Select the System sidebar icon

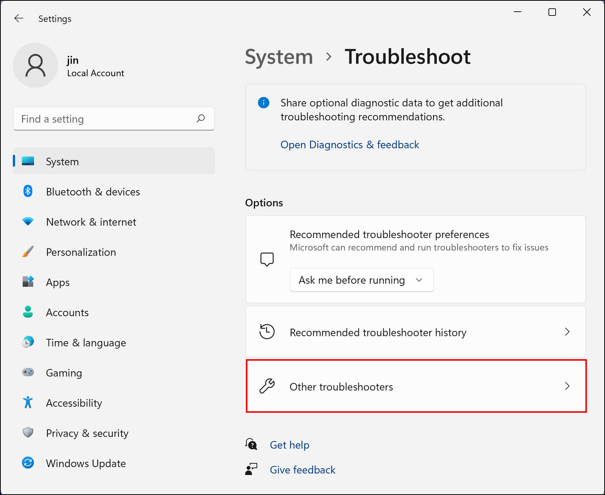(x=28, y=161)
